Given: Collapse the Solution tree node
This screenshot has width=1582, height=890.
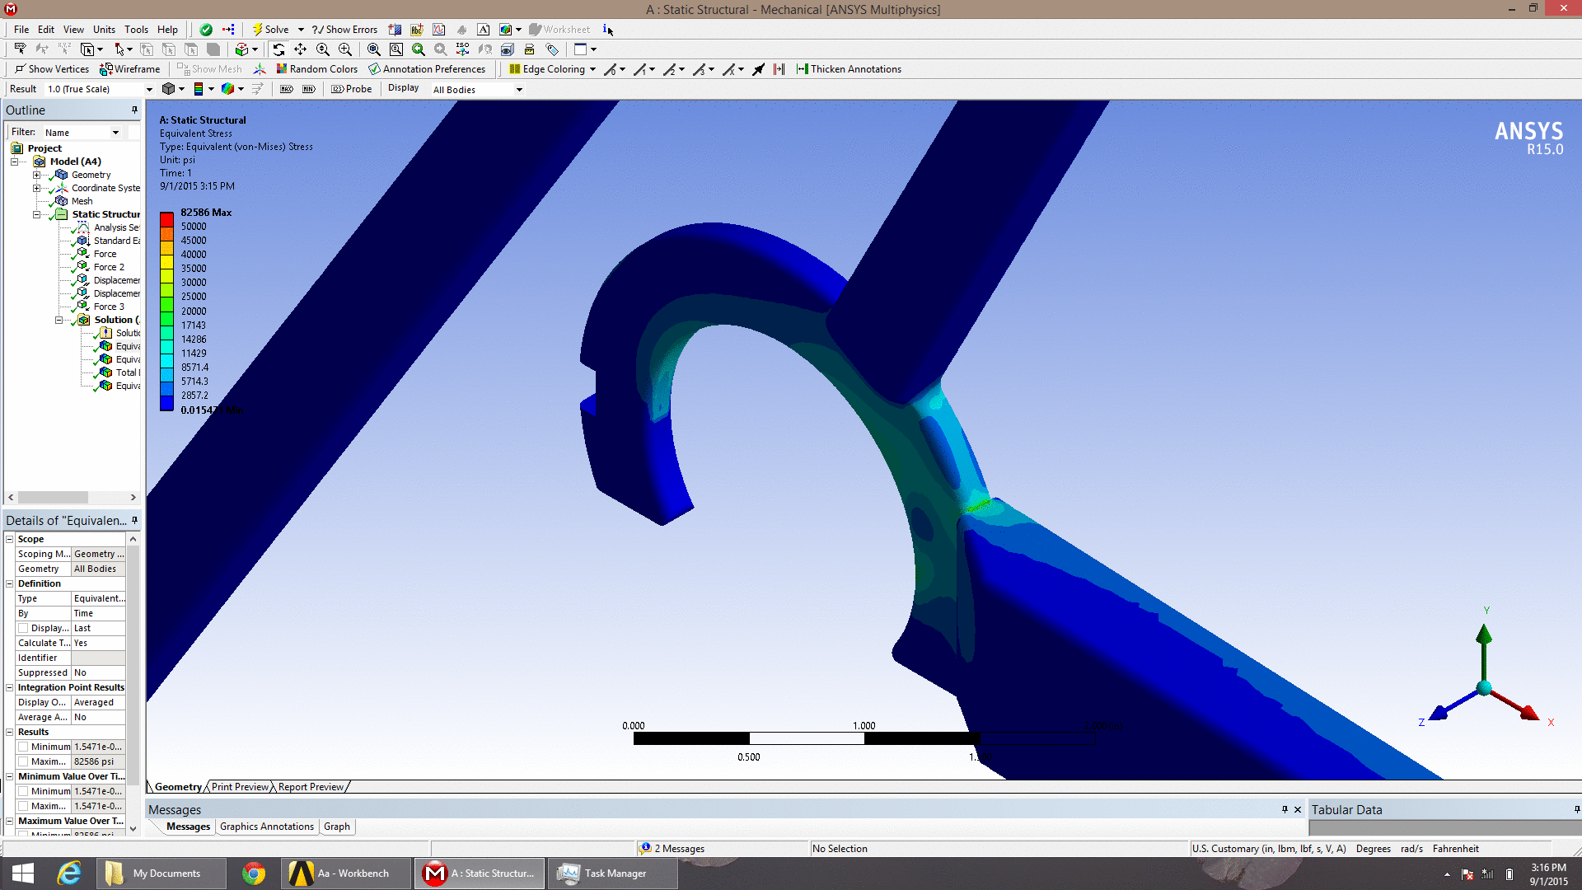Looking at the screenshot, I should [x=59, y=320].
